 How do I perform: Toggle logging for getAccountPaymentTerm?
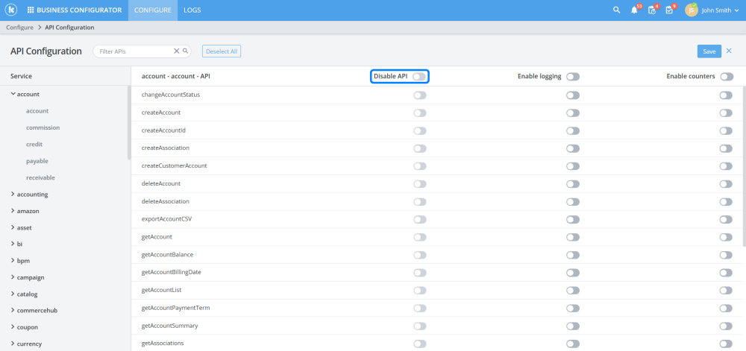[x=573, y=309]
